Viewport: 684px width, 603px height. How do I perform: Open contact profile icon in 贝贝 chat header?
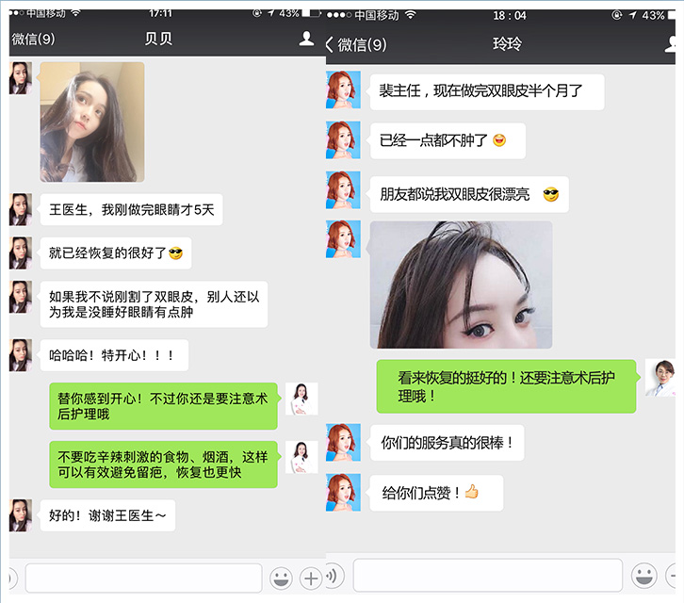(x=306, y=40)
